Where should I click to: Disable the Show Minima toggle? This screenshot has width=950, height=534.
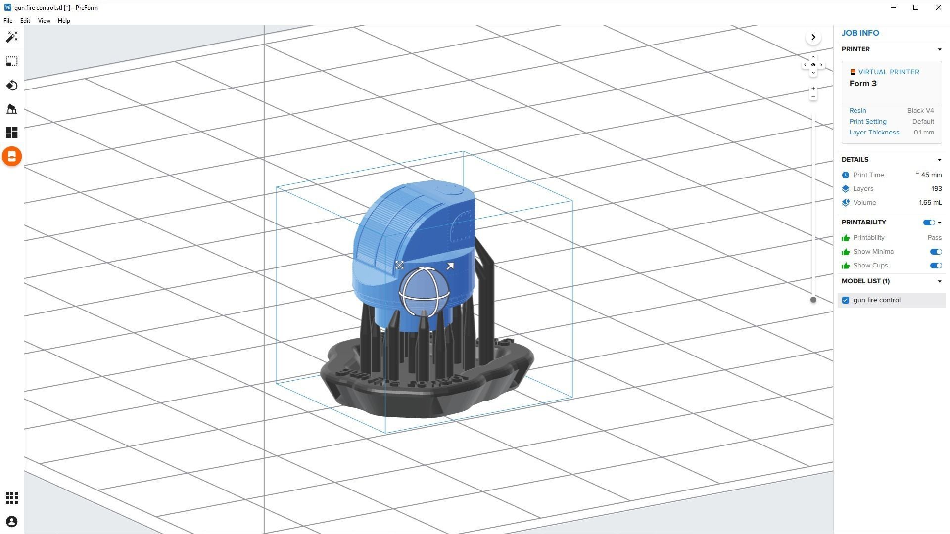(935, 252)
